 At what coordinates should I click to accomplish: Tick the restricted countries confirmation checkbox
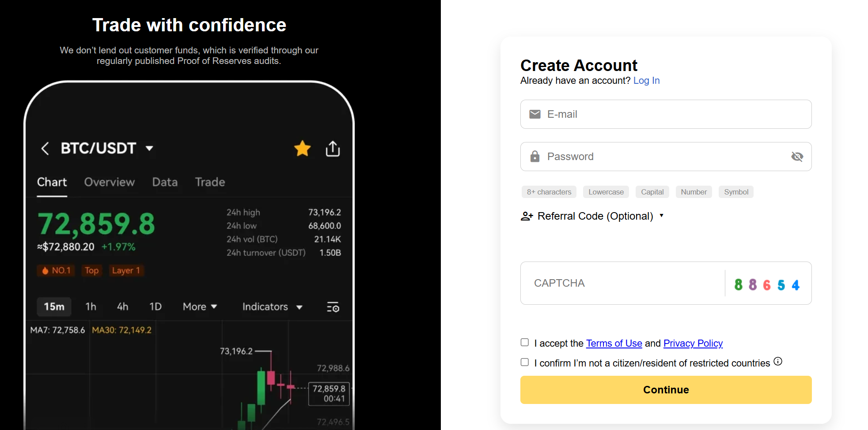pyautogui.click(x=525, y=363)
